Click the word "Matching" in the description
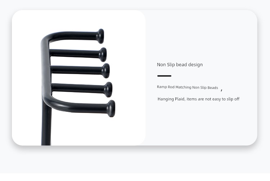This screenshot has height=181, width=270. [183, 87]
